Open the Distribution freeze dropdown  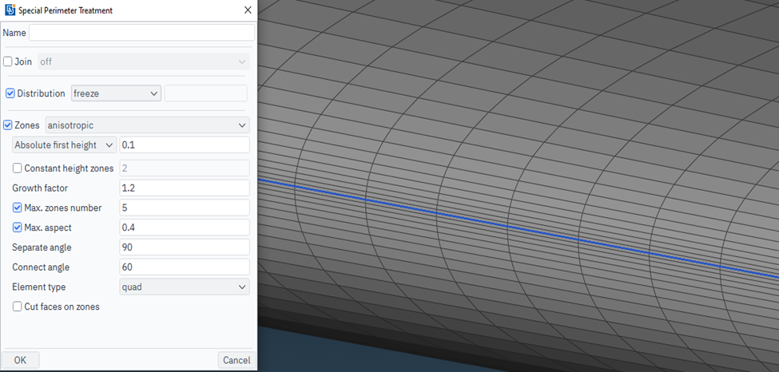pyautogui.click(x=116, y=93)
